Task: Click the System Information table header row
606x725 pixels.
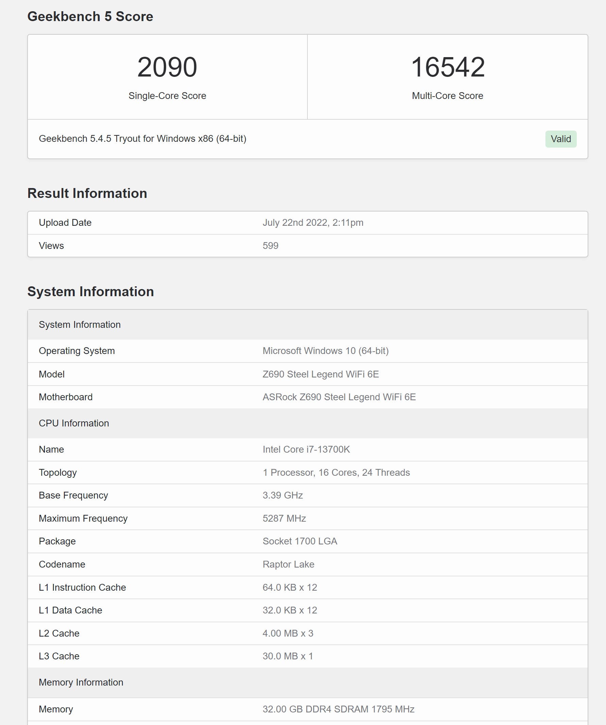Action: 308,324
